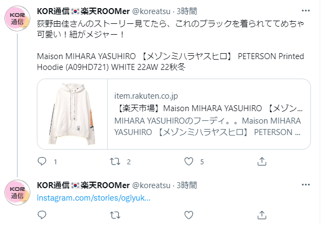Like the first tweet with 5 likes

pyautogui.click(x=189, y=162)
